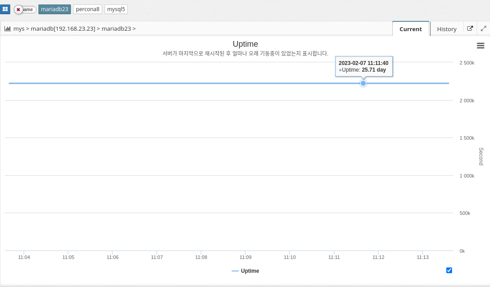Screen dimensions: 490x287
Task: Click mariadb[192.168.23.23] in the breadcrumb
Action: tap(63, 28)
